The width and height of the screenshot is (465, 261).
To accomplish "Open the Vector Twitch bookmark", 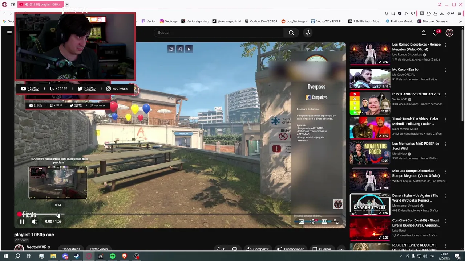I will coord(149,21).
